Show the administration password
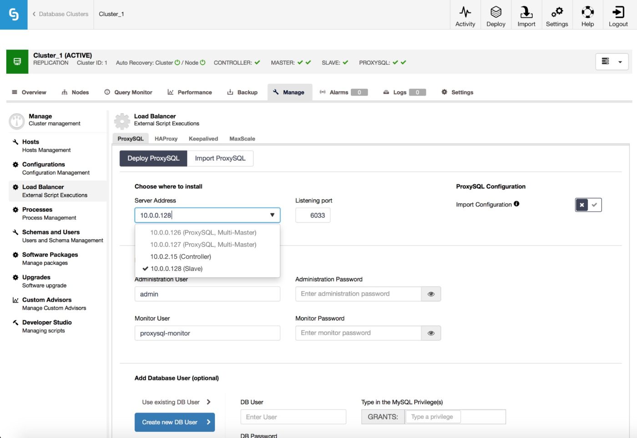Viewport: 637px width, 438px height. click(431, 294)
